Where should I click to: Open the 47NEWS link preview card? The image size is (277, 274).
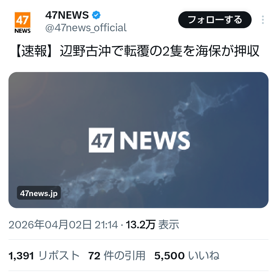pos(138,140)
